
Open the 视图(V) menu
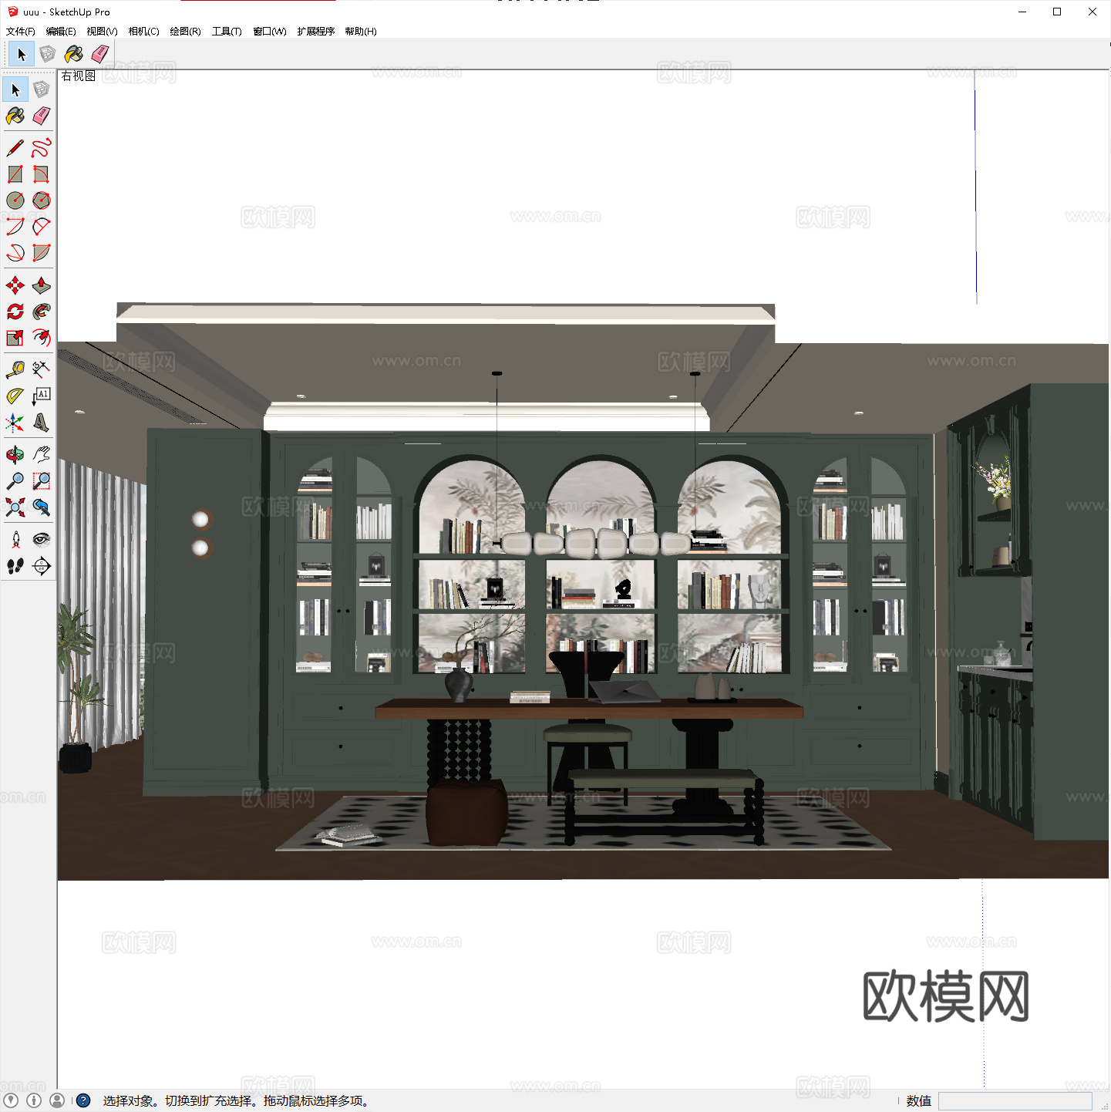102,32
